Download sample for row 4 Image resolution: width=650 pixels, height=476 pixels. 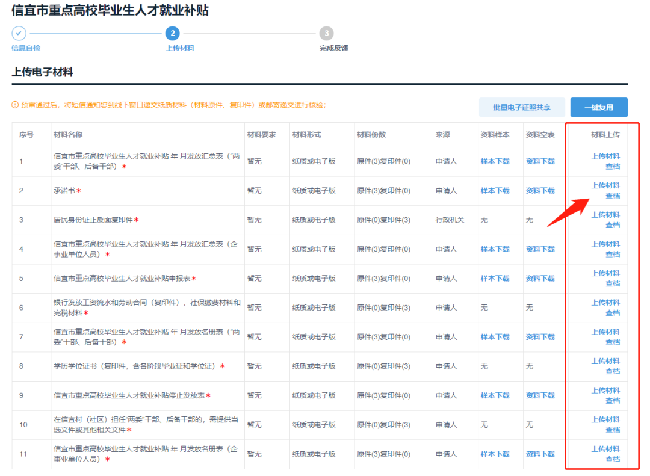point(495,249)
